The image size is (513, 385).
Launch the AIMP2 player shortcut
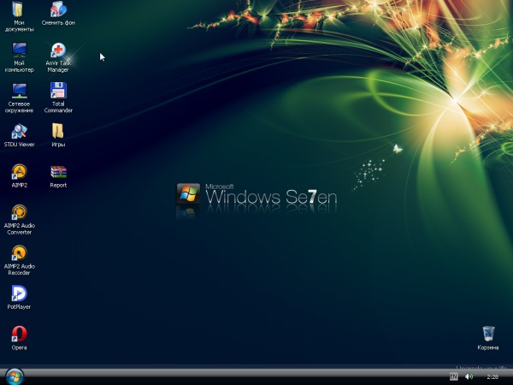[19, 172]
